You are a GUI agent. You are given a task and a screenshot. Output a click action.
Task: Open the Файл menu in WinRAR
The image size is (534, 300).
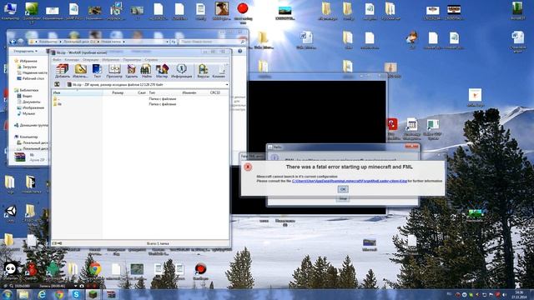tap(57, 59)
